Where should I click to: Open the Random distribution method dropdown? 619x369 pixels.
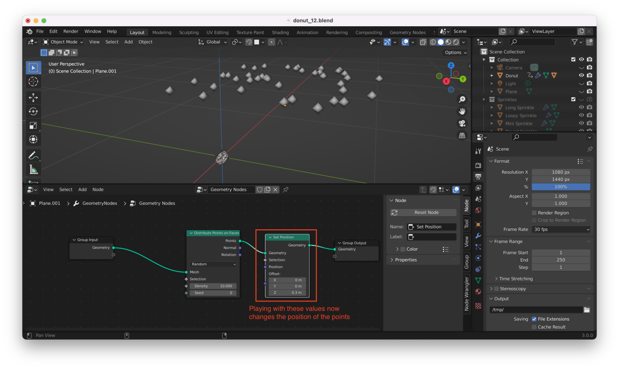point(213,264)
